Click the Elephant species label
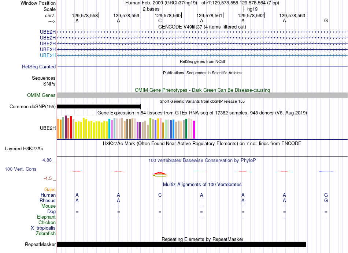This screenshot has height=253, width=348. point(47,217)
